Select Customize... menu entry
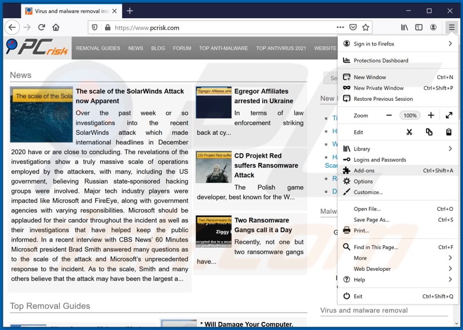Image resolution: width=463 pixels, height=330 pixels. pyautogui.click(x=398, y=192)
